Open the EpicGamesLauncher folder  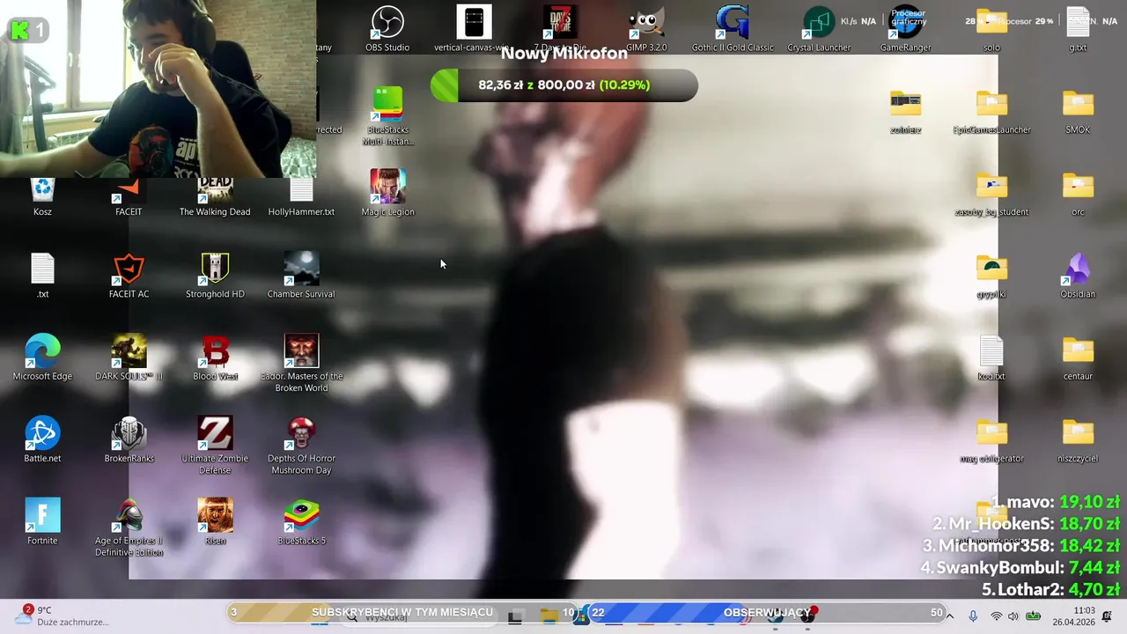pyautogui.click(x=991, y=111)
